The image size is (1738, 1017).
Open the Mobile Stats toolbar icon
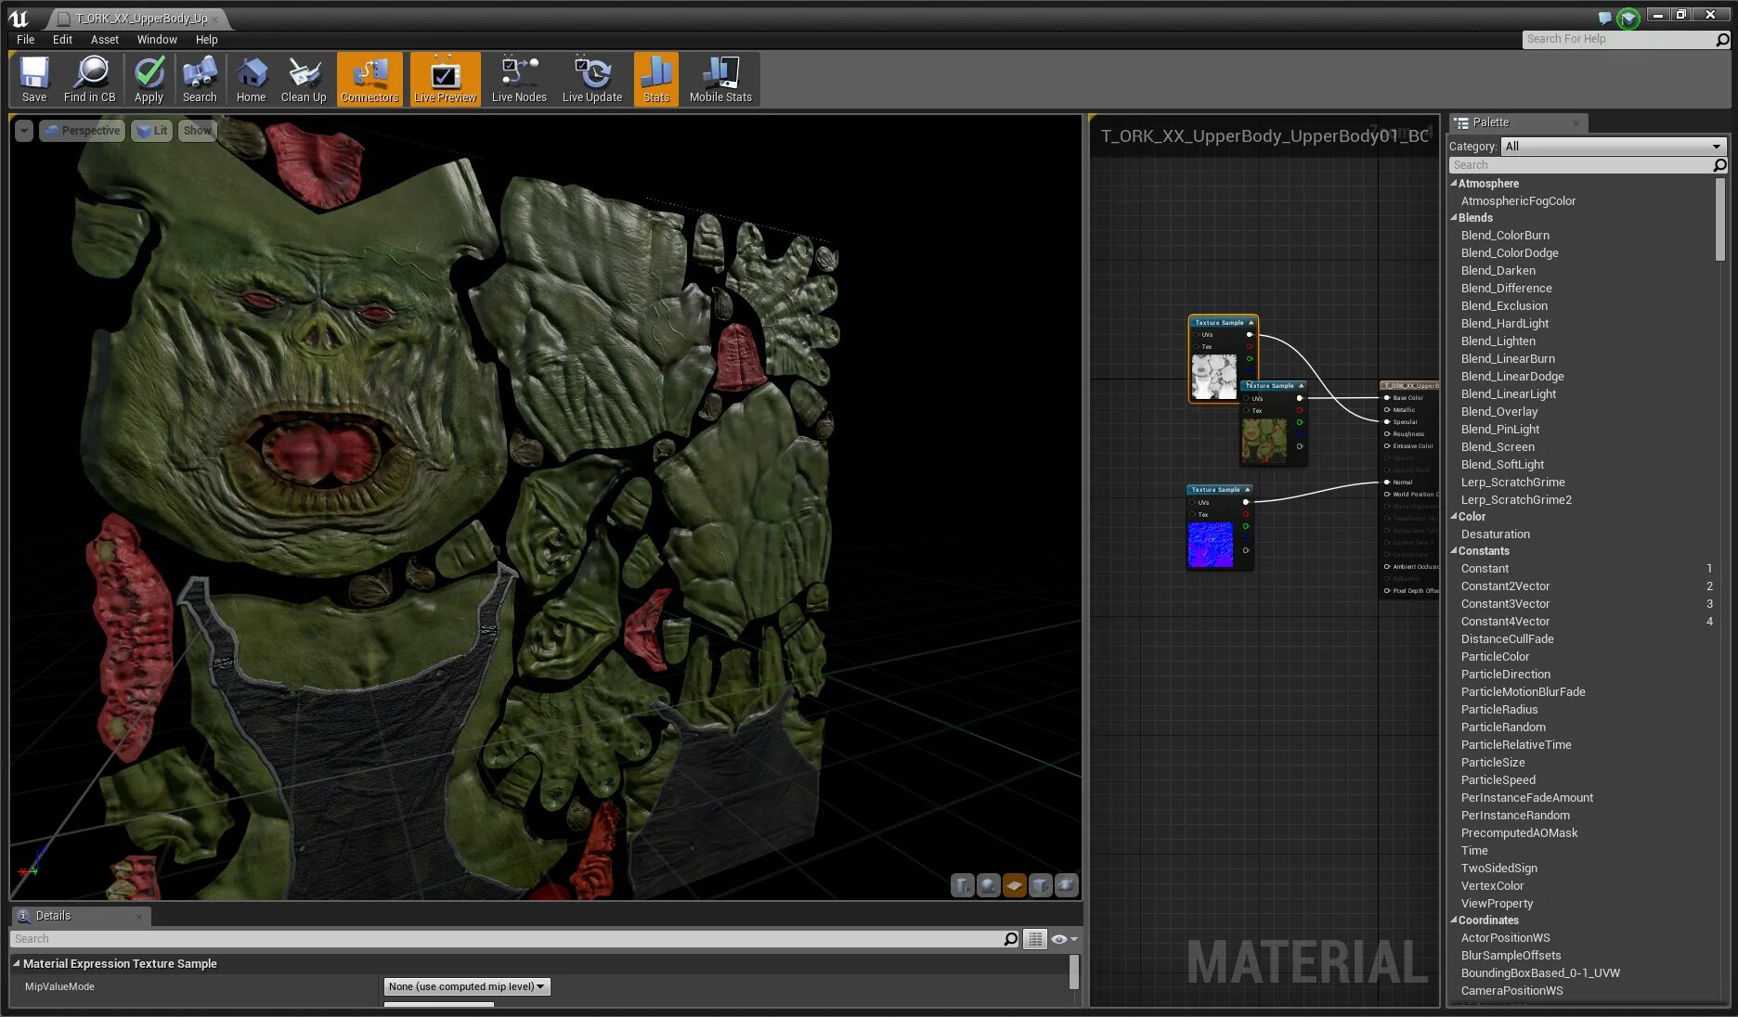(720, 79)
